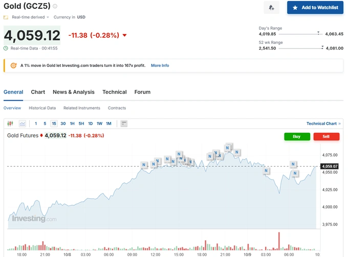Click the Add to Watchlist button

point(315,8)
